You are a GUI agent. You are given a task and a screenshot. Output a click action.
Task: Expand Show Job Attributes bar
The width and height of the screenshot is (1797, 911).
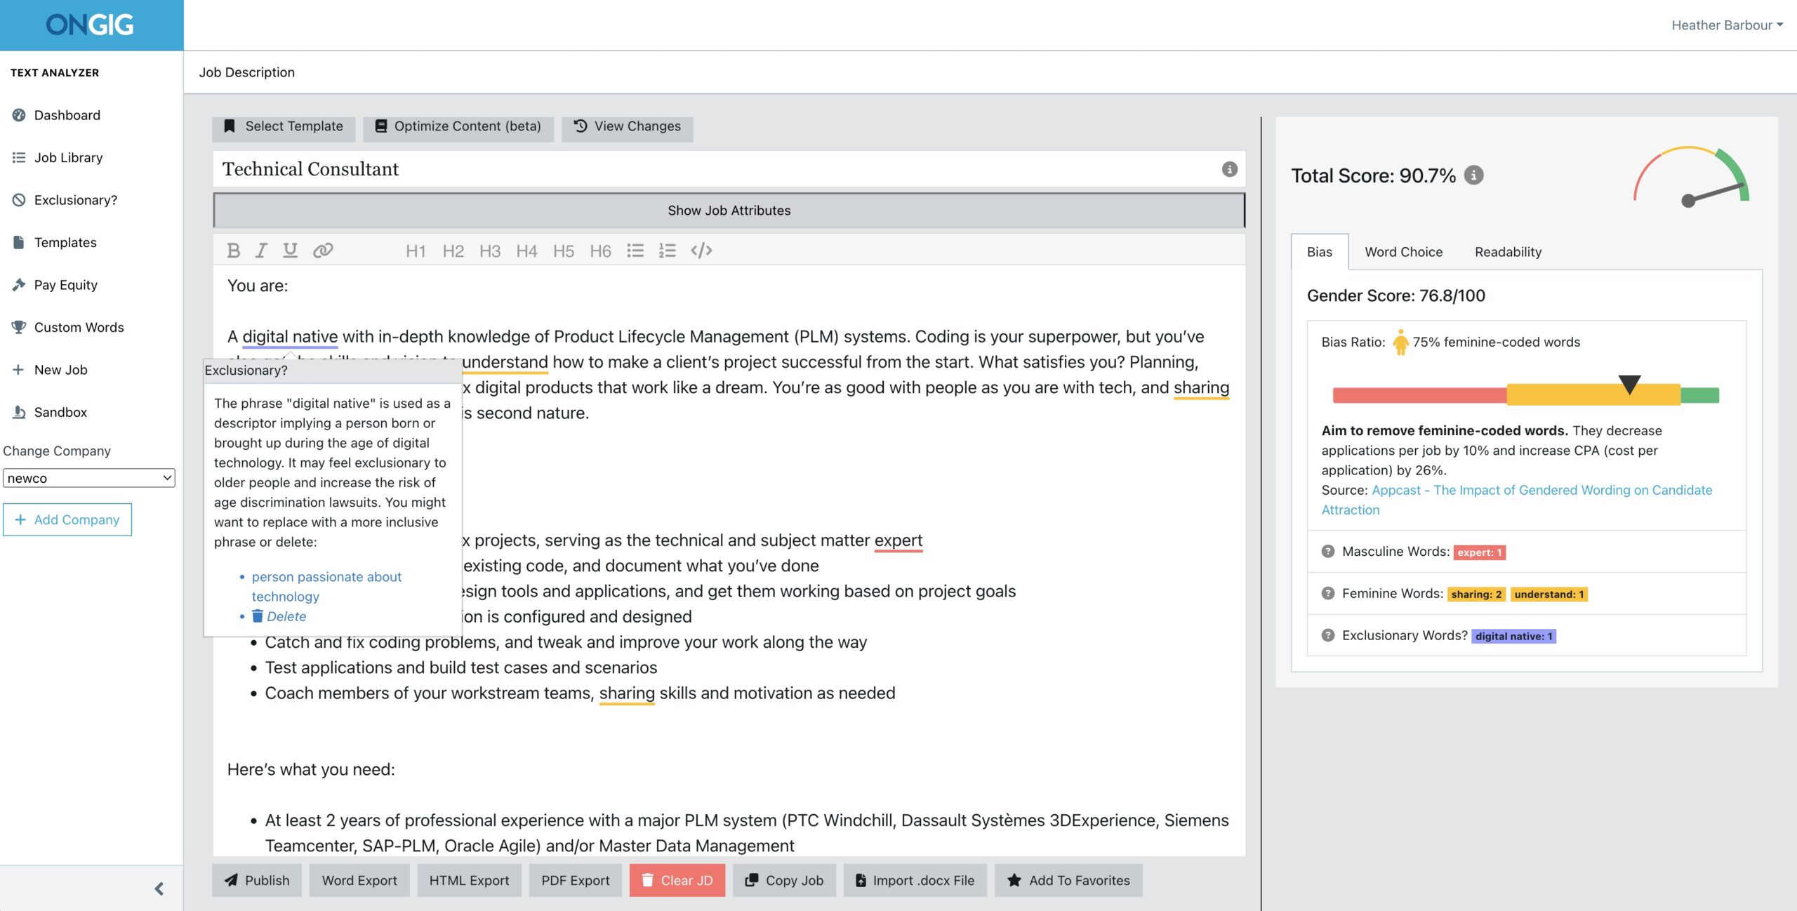[x=729, y=211]
